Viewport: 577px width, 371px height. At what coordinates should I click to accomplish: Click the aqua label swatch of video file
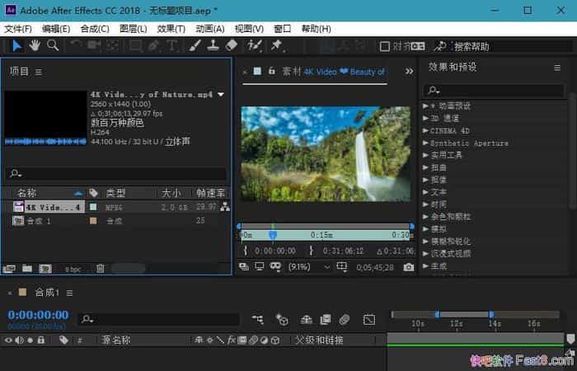tap(93, 207)
